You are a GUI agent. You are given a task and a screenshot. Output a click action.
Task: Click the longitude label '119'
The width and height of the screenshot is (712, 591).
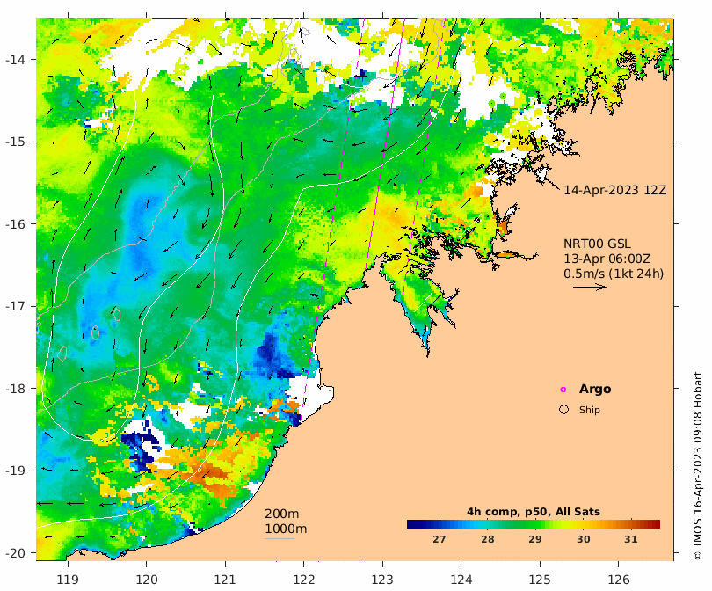[68, 580]
